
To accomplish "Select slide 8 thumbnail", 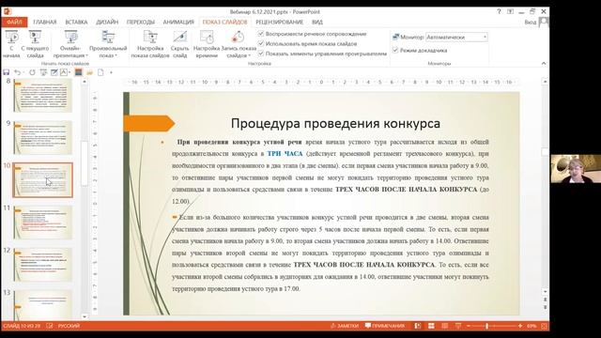I will point(42,96).
